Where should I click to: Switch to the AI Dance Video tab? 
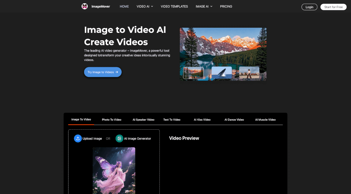[234, 119]
